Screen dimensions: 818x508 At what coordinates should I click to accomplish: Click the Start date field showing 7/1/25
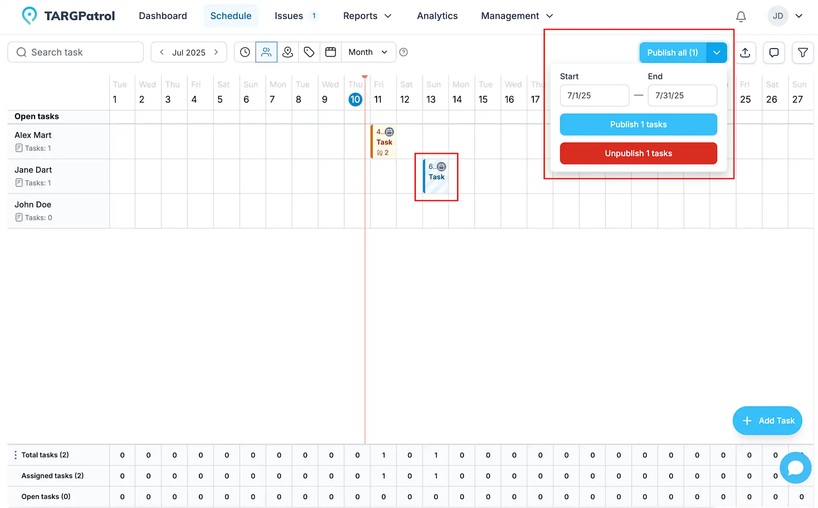594,95
